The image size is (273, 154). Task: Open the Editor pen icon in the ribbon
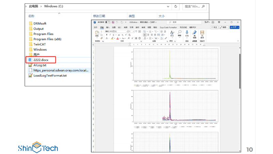[195, 32]
